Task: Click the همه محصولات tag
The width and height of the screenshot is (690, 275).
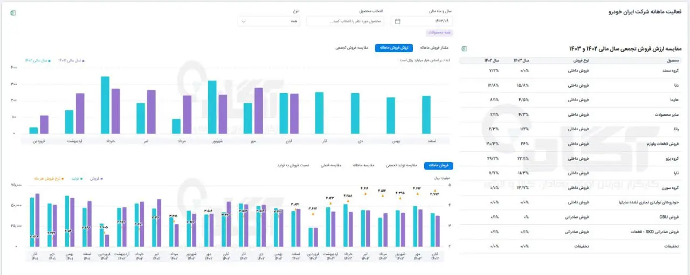Action: [439, 33]
